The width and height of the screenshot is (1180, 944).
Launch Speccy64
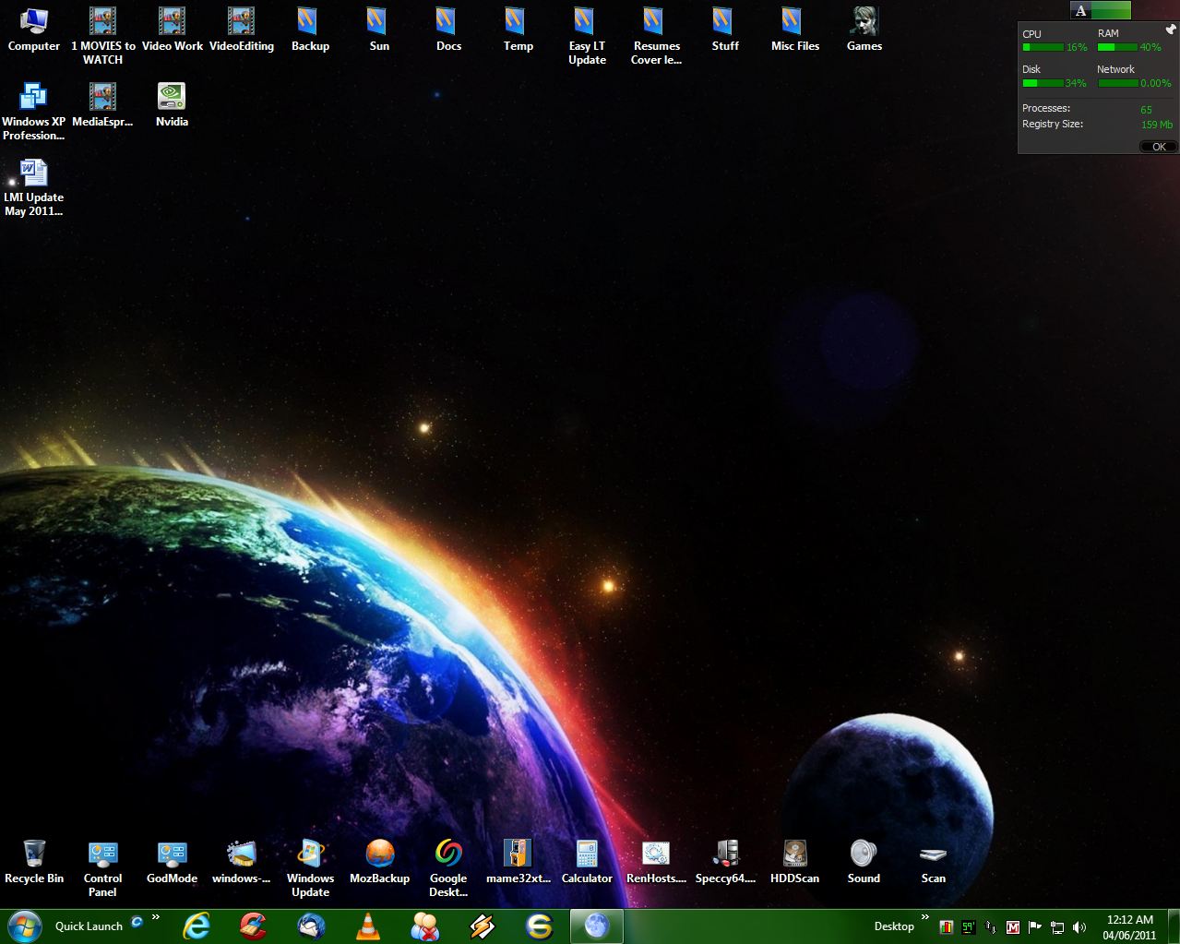click(725, 862)
